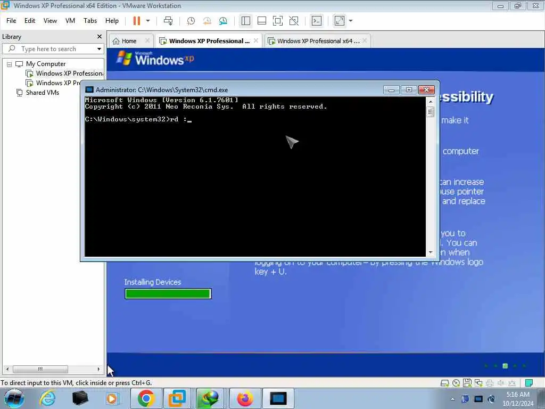Open the Tabs menu
The width and height of the screenshot is (545, 409).
click(90, 21)
